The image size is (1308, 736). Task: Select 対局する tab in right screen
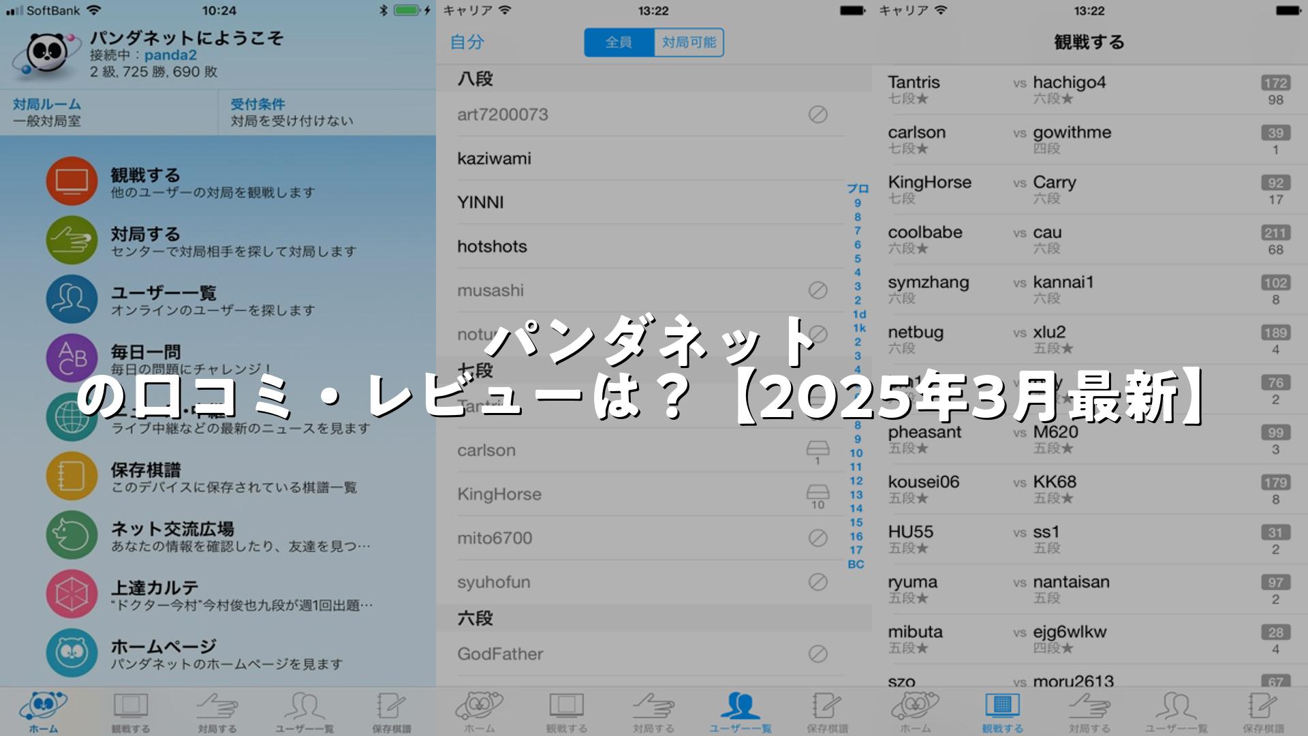[1089, 712]
